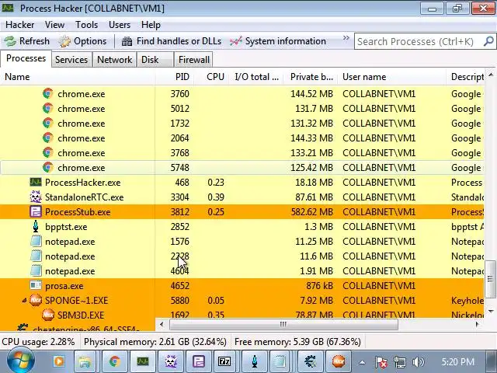Collapse the SPONGE~1.EXE tree node

[x=24, y=301]
